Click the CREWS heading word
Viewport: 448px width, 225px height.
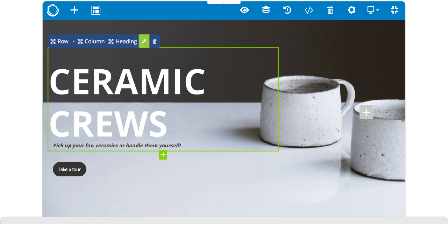coord(108,124)
